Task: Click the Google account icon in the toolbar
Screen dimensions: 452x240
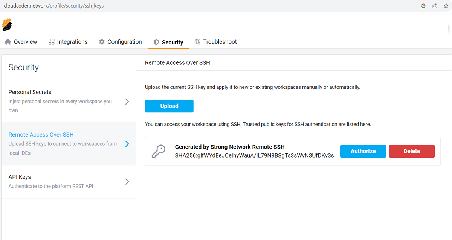Action: click(423, 6)
